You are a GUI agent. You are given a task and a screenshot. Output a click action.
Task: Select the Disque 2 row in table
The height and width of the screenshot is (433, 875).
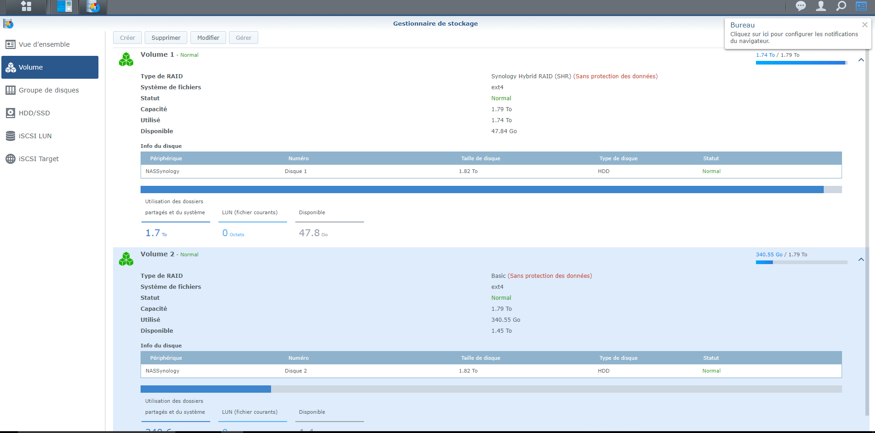[x=491, y=371]
